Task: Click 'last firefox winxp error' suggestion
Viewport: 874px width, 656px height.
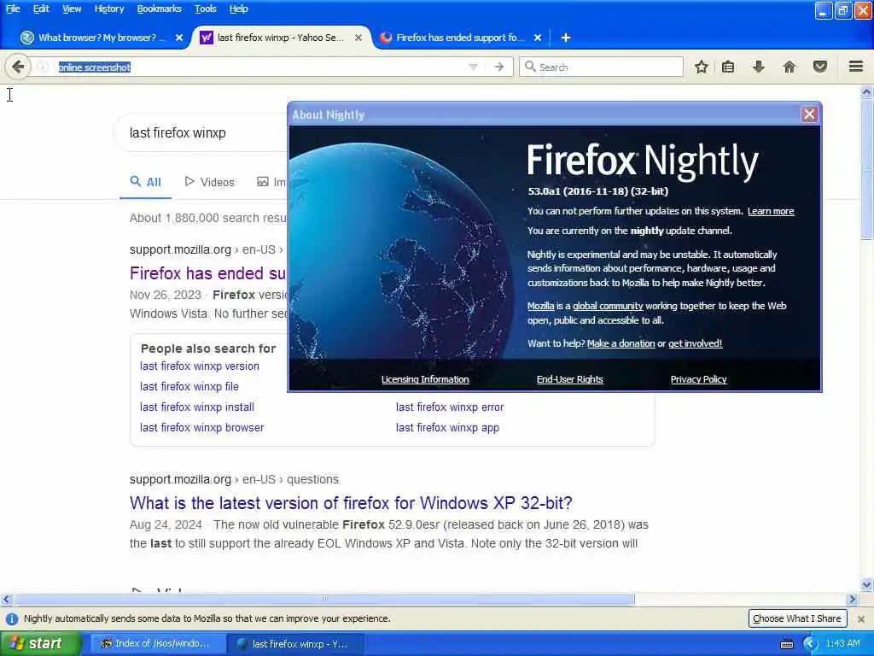Action: (x=449, y=407)
